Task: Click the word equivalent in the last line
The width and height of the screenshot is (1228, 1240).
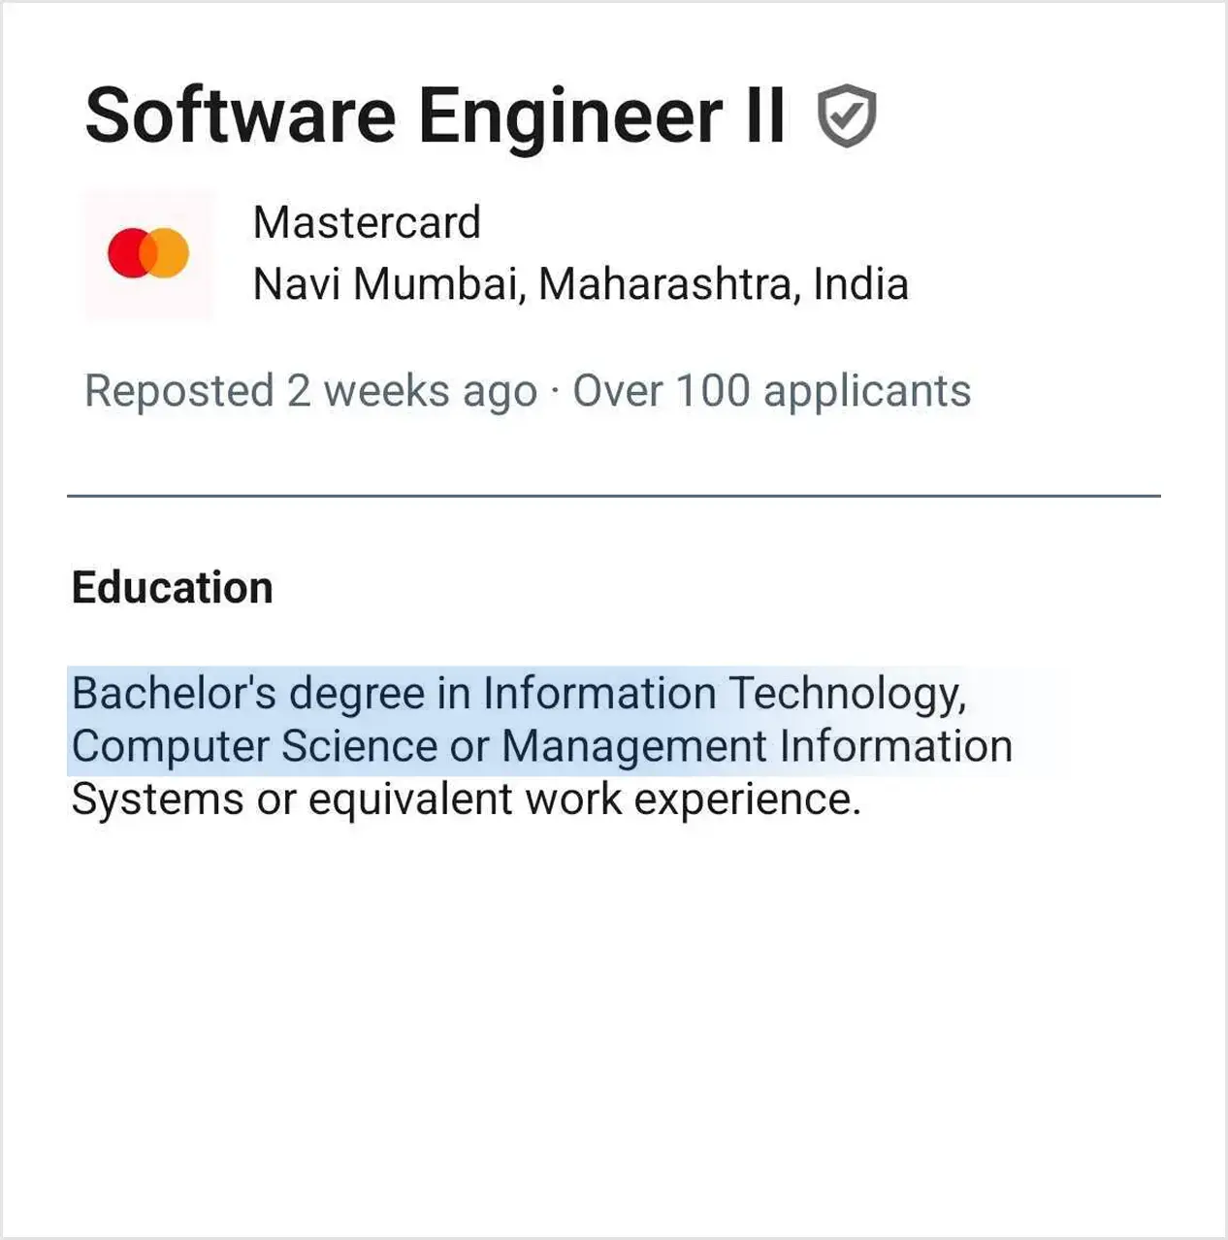Action: (x=411, y=799)
